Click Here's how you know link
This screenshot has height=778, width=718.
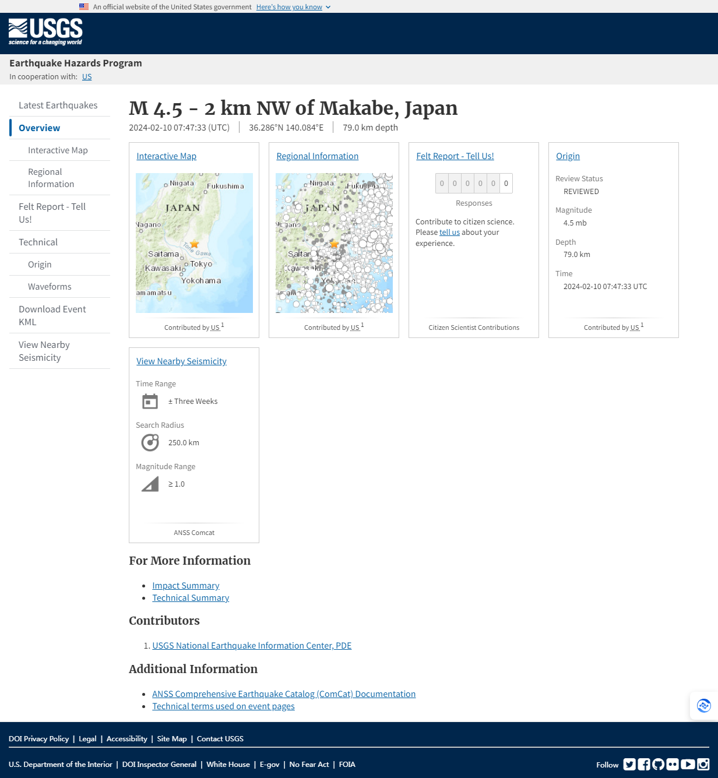[289, 7]
